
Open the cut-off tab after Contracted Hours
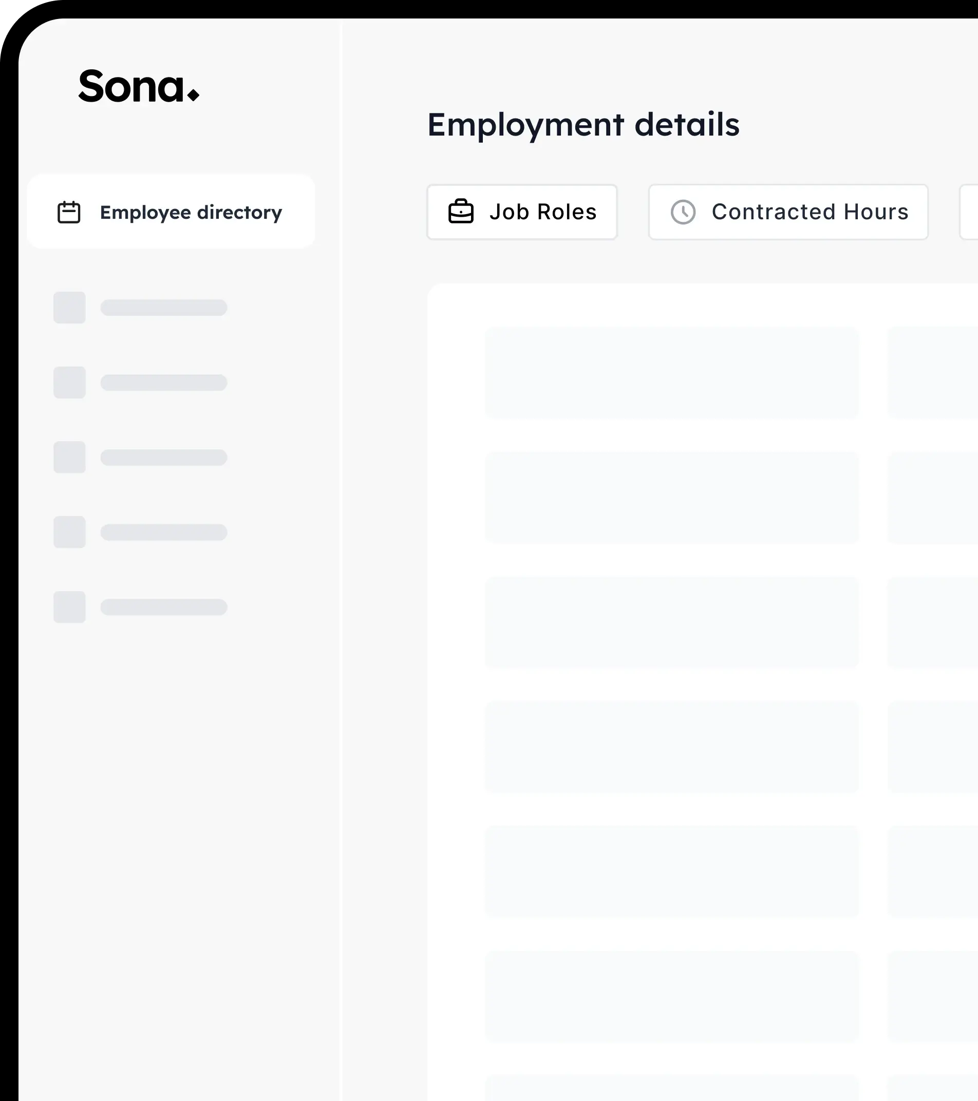click(969, 212)
